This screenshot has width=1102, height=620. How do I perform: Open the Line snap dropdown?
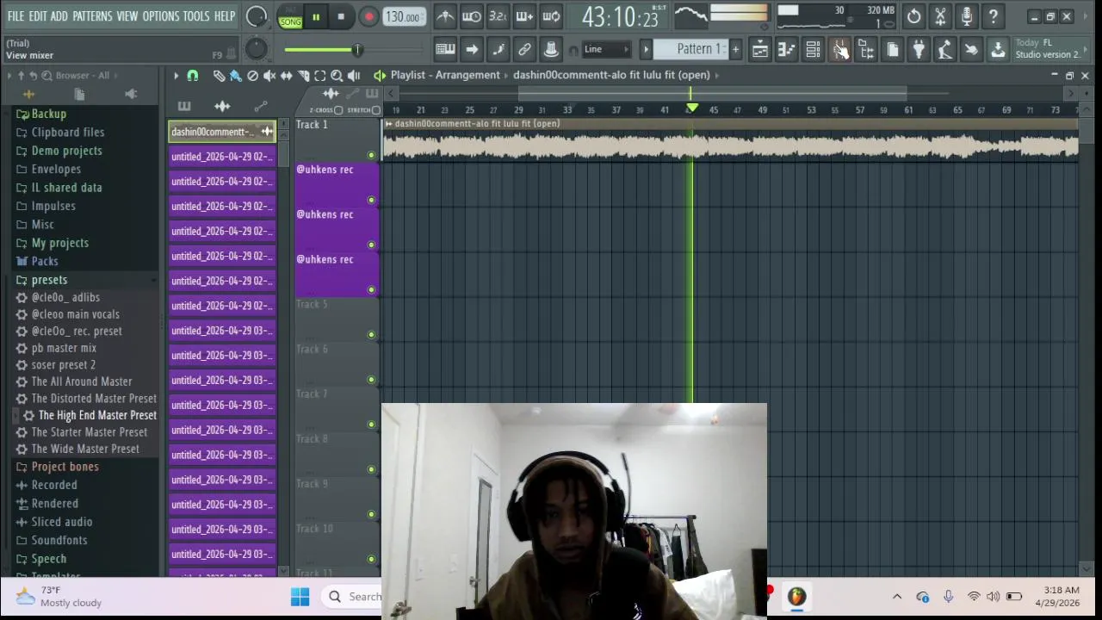point(607,49)
